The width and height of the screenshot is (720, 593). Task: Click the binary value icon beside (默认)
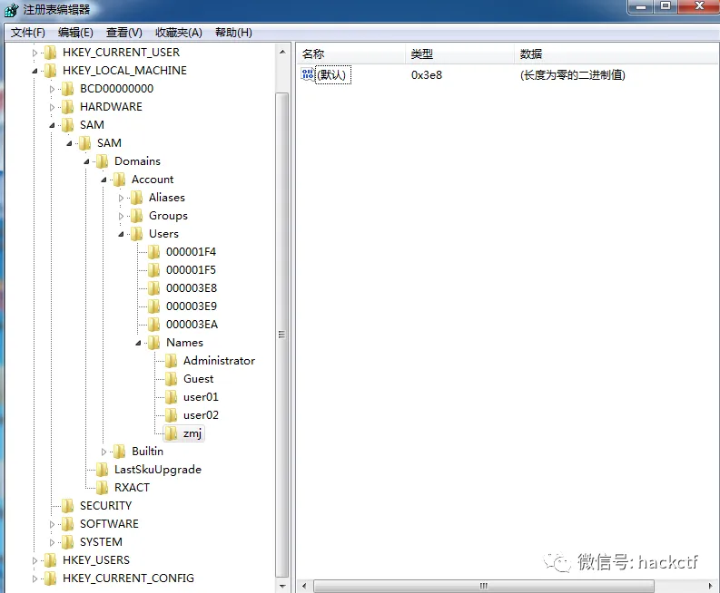308,74
